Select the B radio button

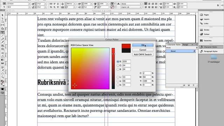pos(118,69)
